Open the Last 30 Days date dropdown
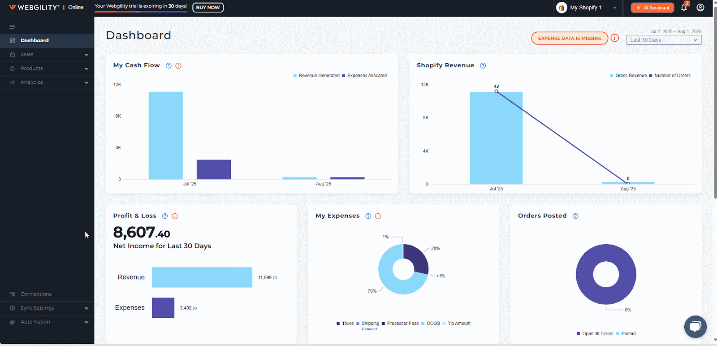This screenshot has height=346, width=717. tap(663, 40)
